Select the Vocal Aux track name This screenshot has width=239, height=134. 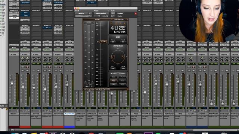(x=103, y=114)
